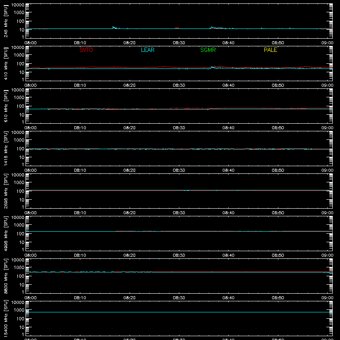The width and height of the screenshot is (340, 340).
Task: Select the 4995 MHz [SFU] axis title
Action: coord(6,233)
